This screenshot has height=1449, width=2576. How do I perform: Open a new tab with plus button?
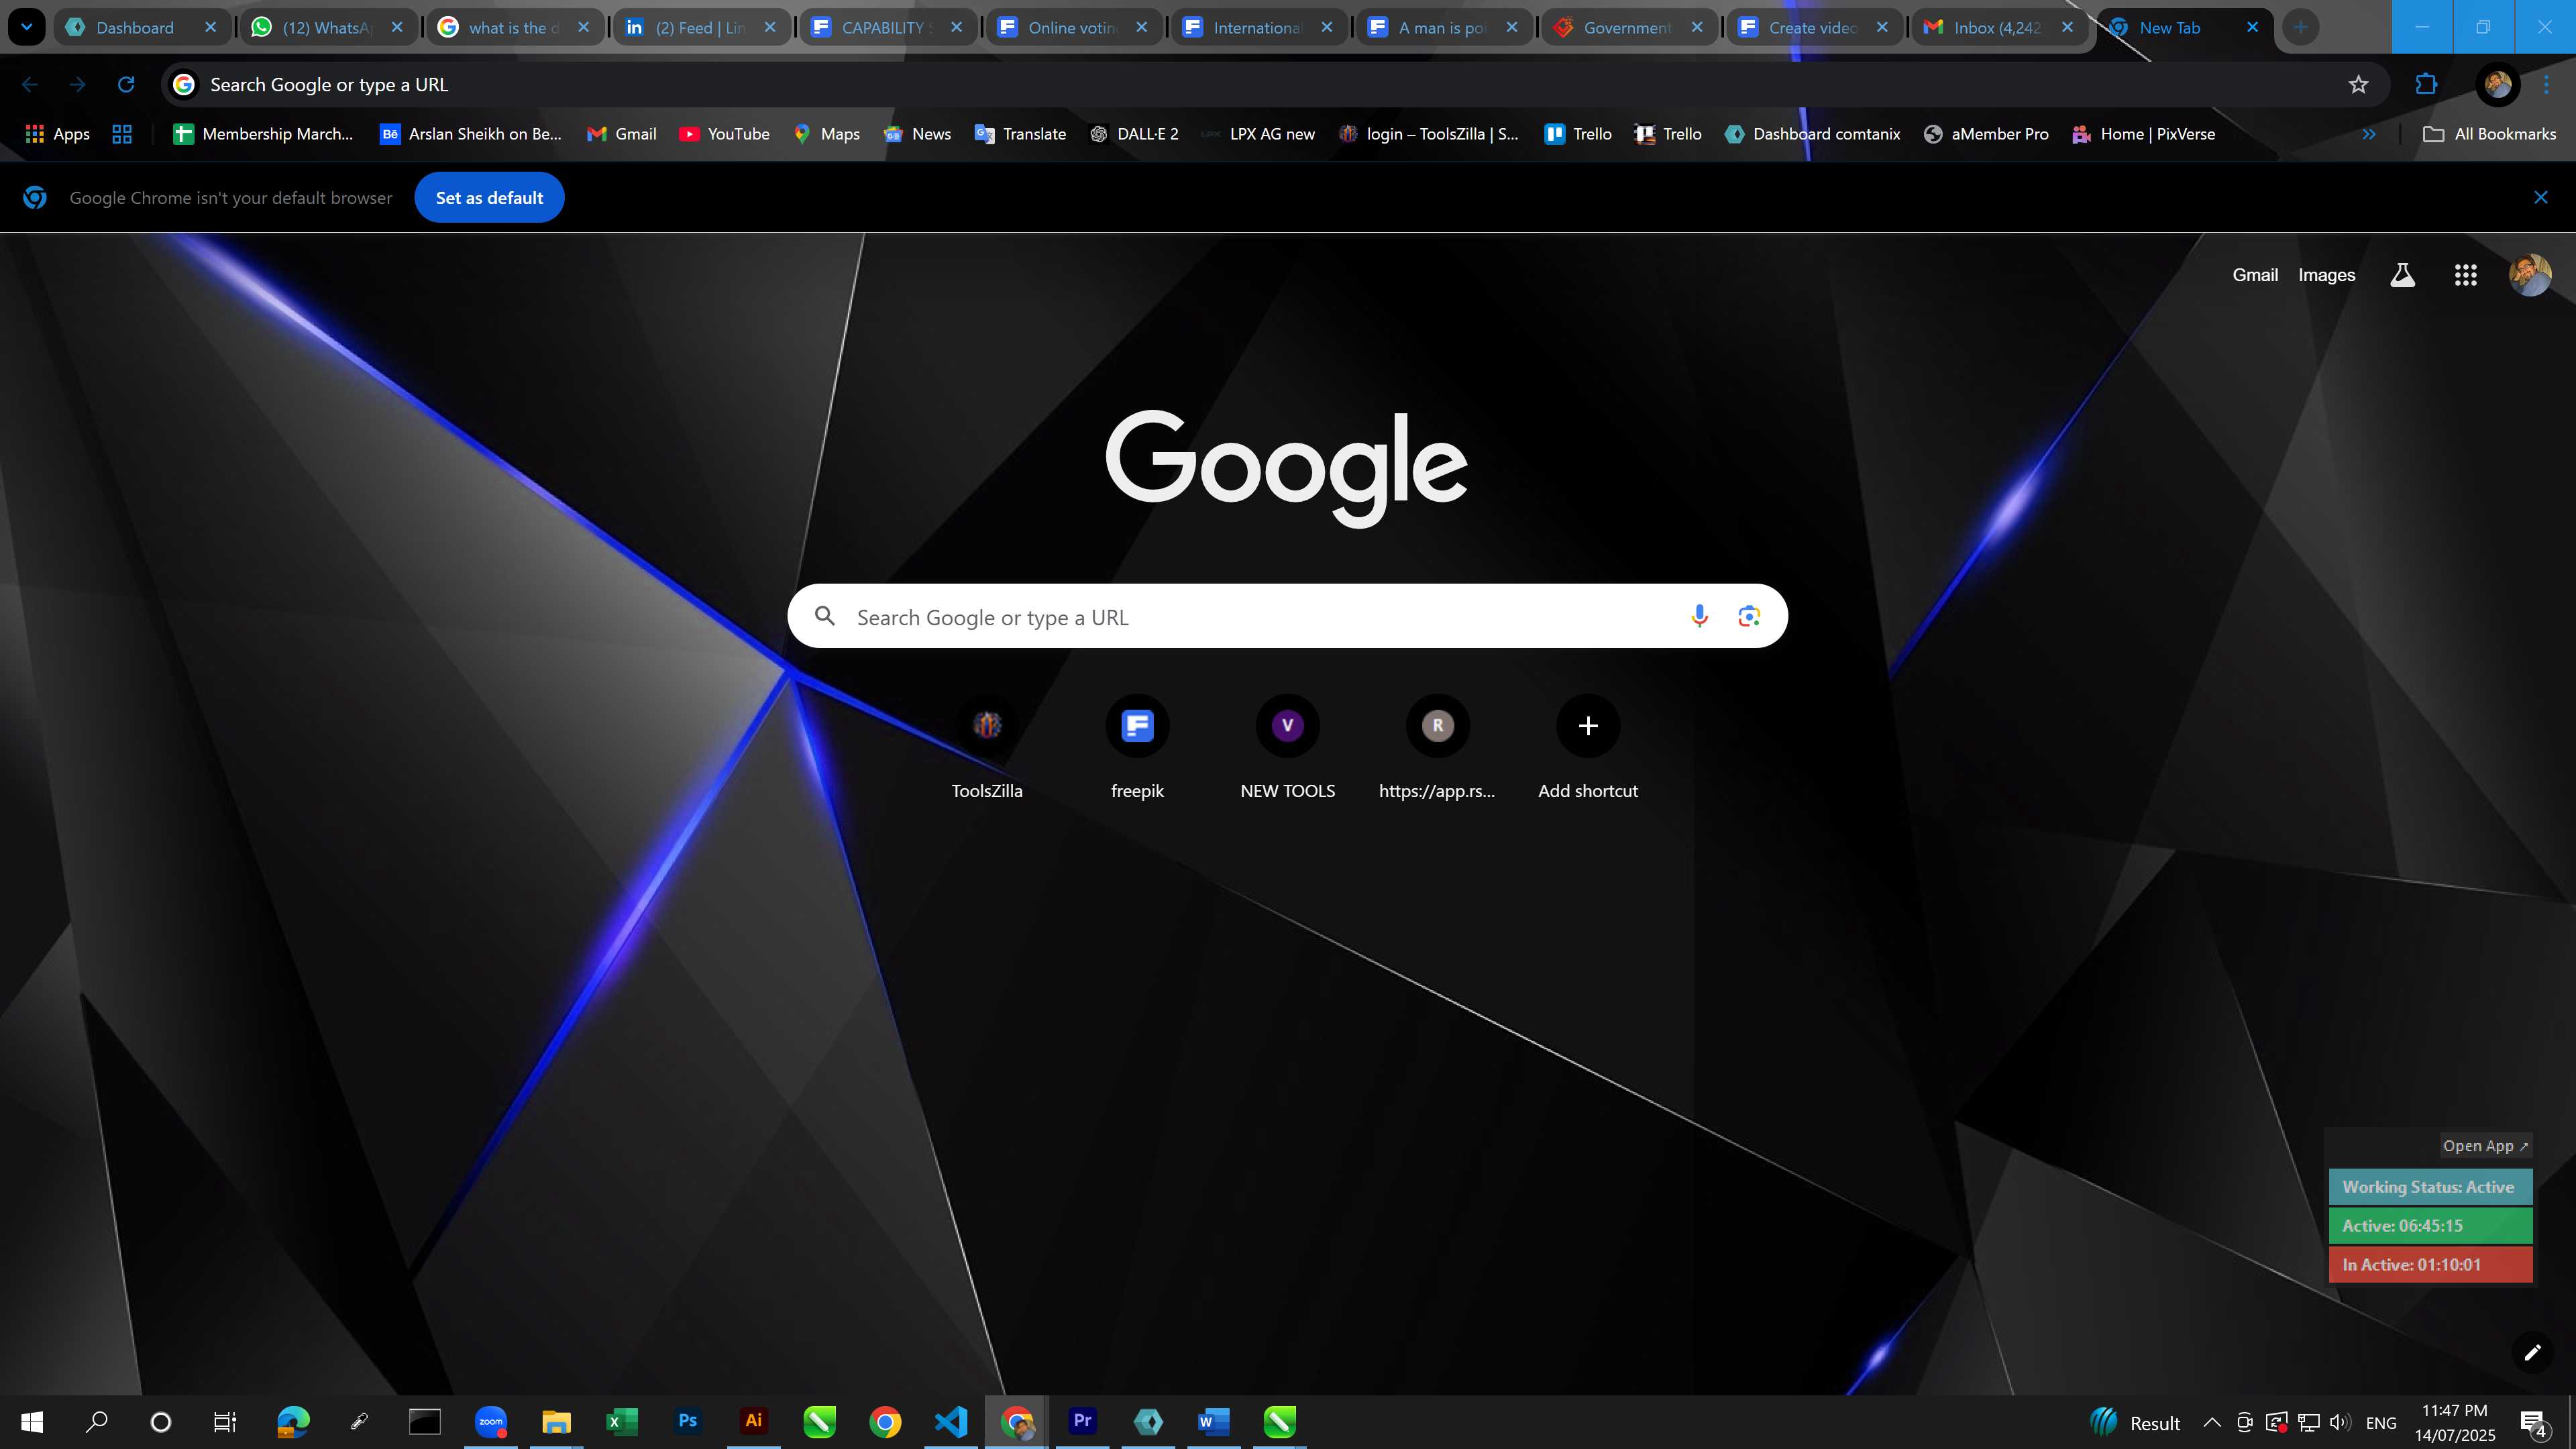coord(2301,27)
